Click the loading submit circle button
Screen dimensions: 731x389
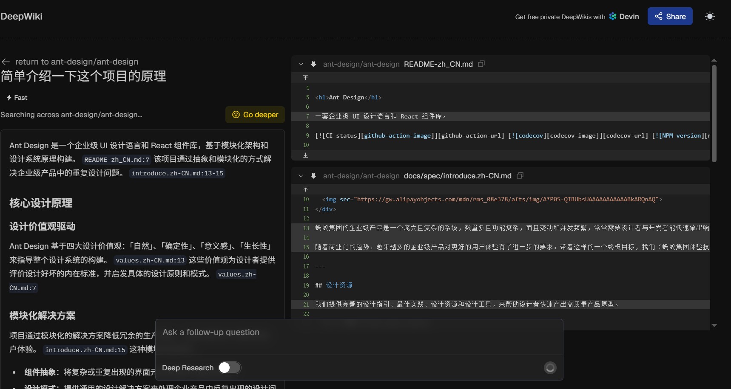click(x=550, y=368)
